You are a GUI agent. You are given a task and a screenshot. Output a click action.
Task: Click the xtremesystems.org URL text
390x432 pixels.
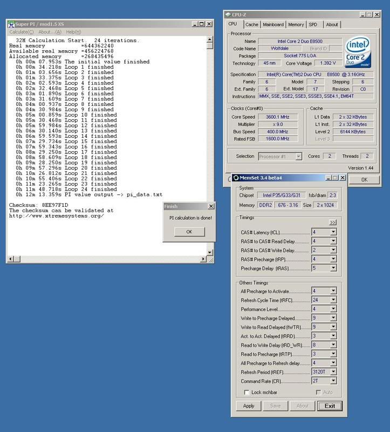click(x=57, y=216)
